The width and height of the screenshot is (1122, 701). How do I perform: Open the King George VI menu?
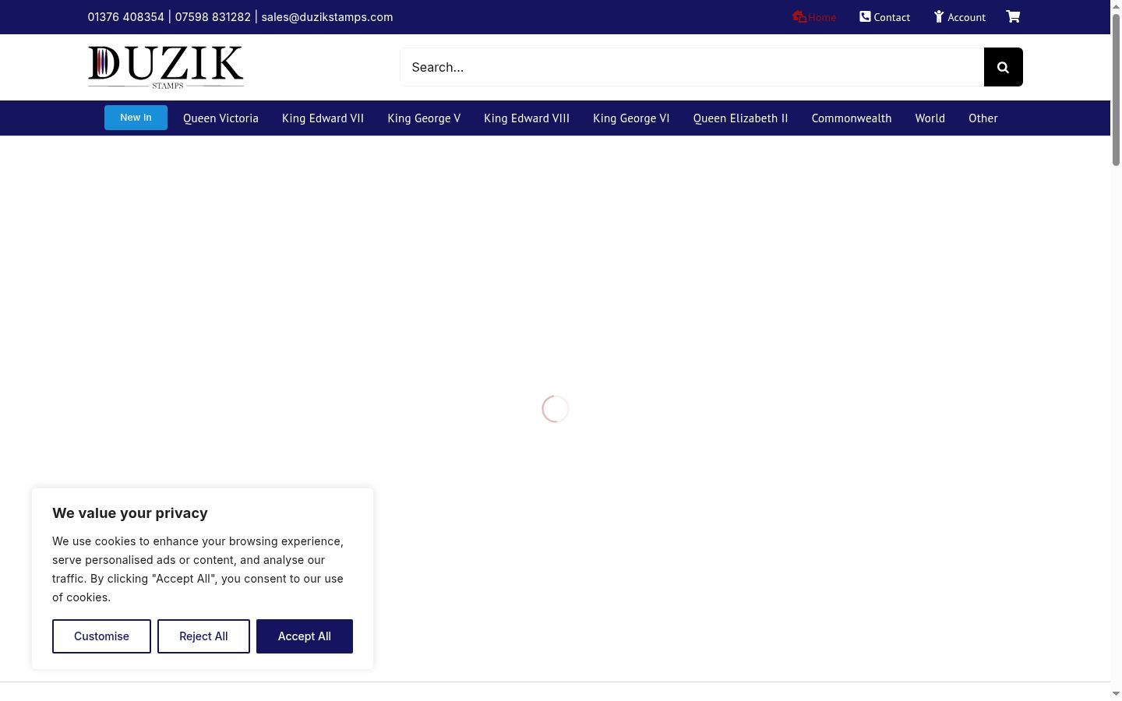click(x=631, y=118)
